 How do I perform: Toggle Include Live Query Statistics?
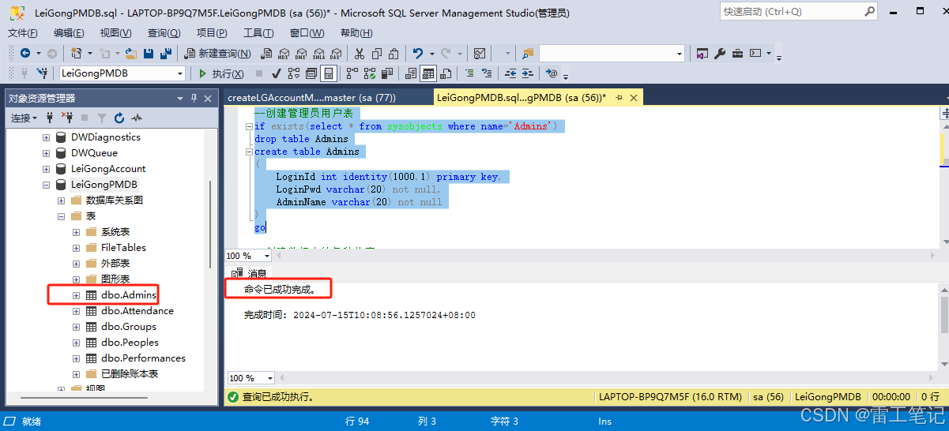point(369,73)
